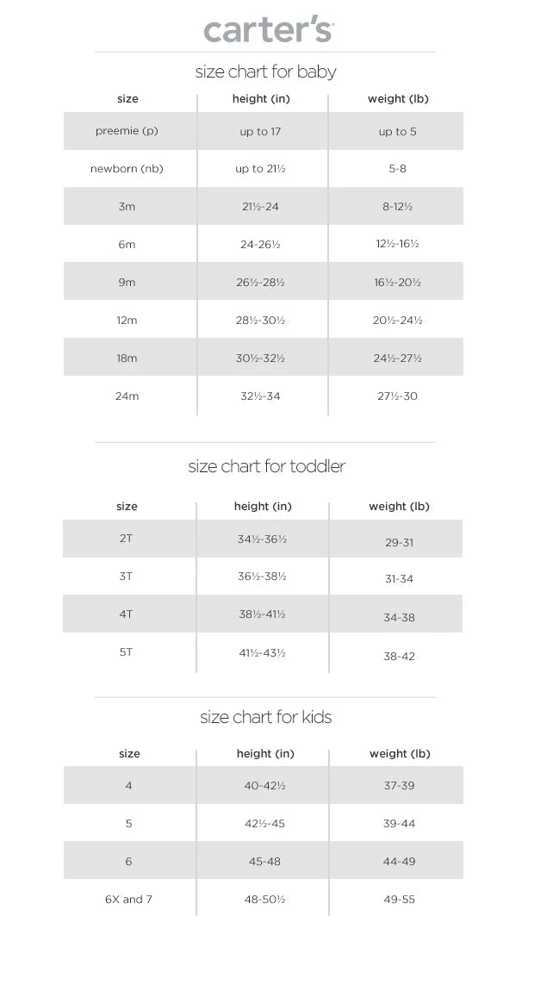Click the "up to 17" height value
534x991 pixels.
pyautogui.click(x=260, y=132)
